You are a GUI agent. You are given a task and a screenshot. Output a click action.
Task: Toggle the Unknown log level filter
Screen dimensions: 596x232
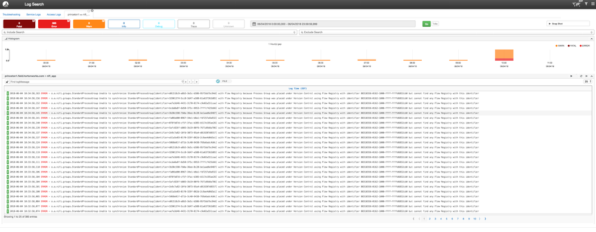(228, 24)
